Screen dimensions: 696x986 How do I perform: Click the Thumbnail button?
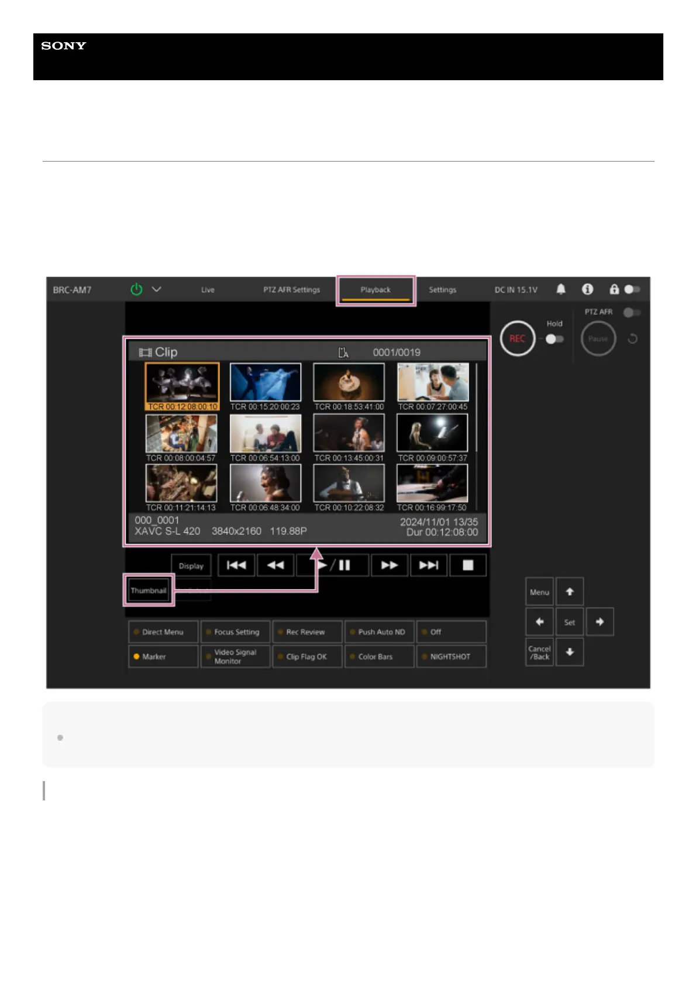[x=149, y=590]
